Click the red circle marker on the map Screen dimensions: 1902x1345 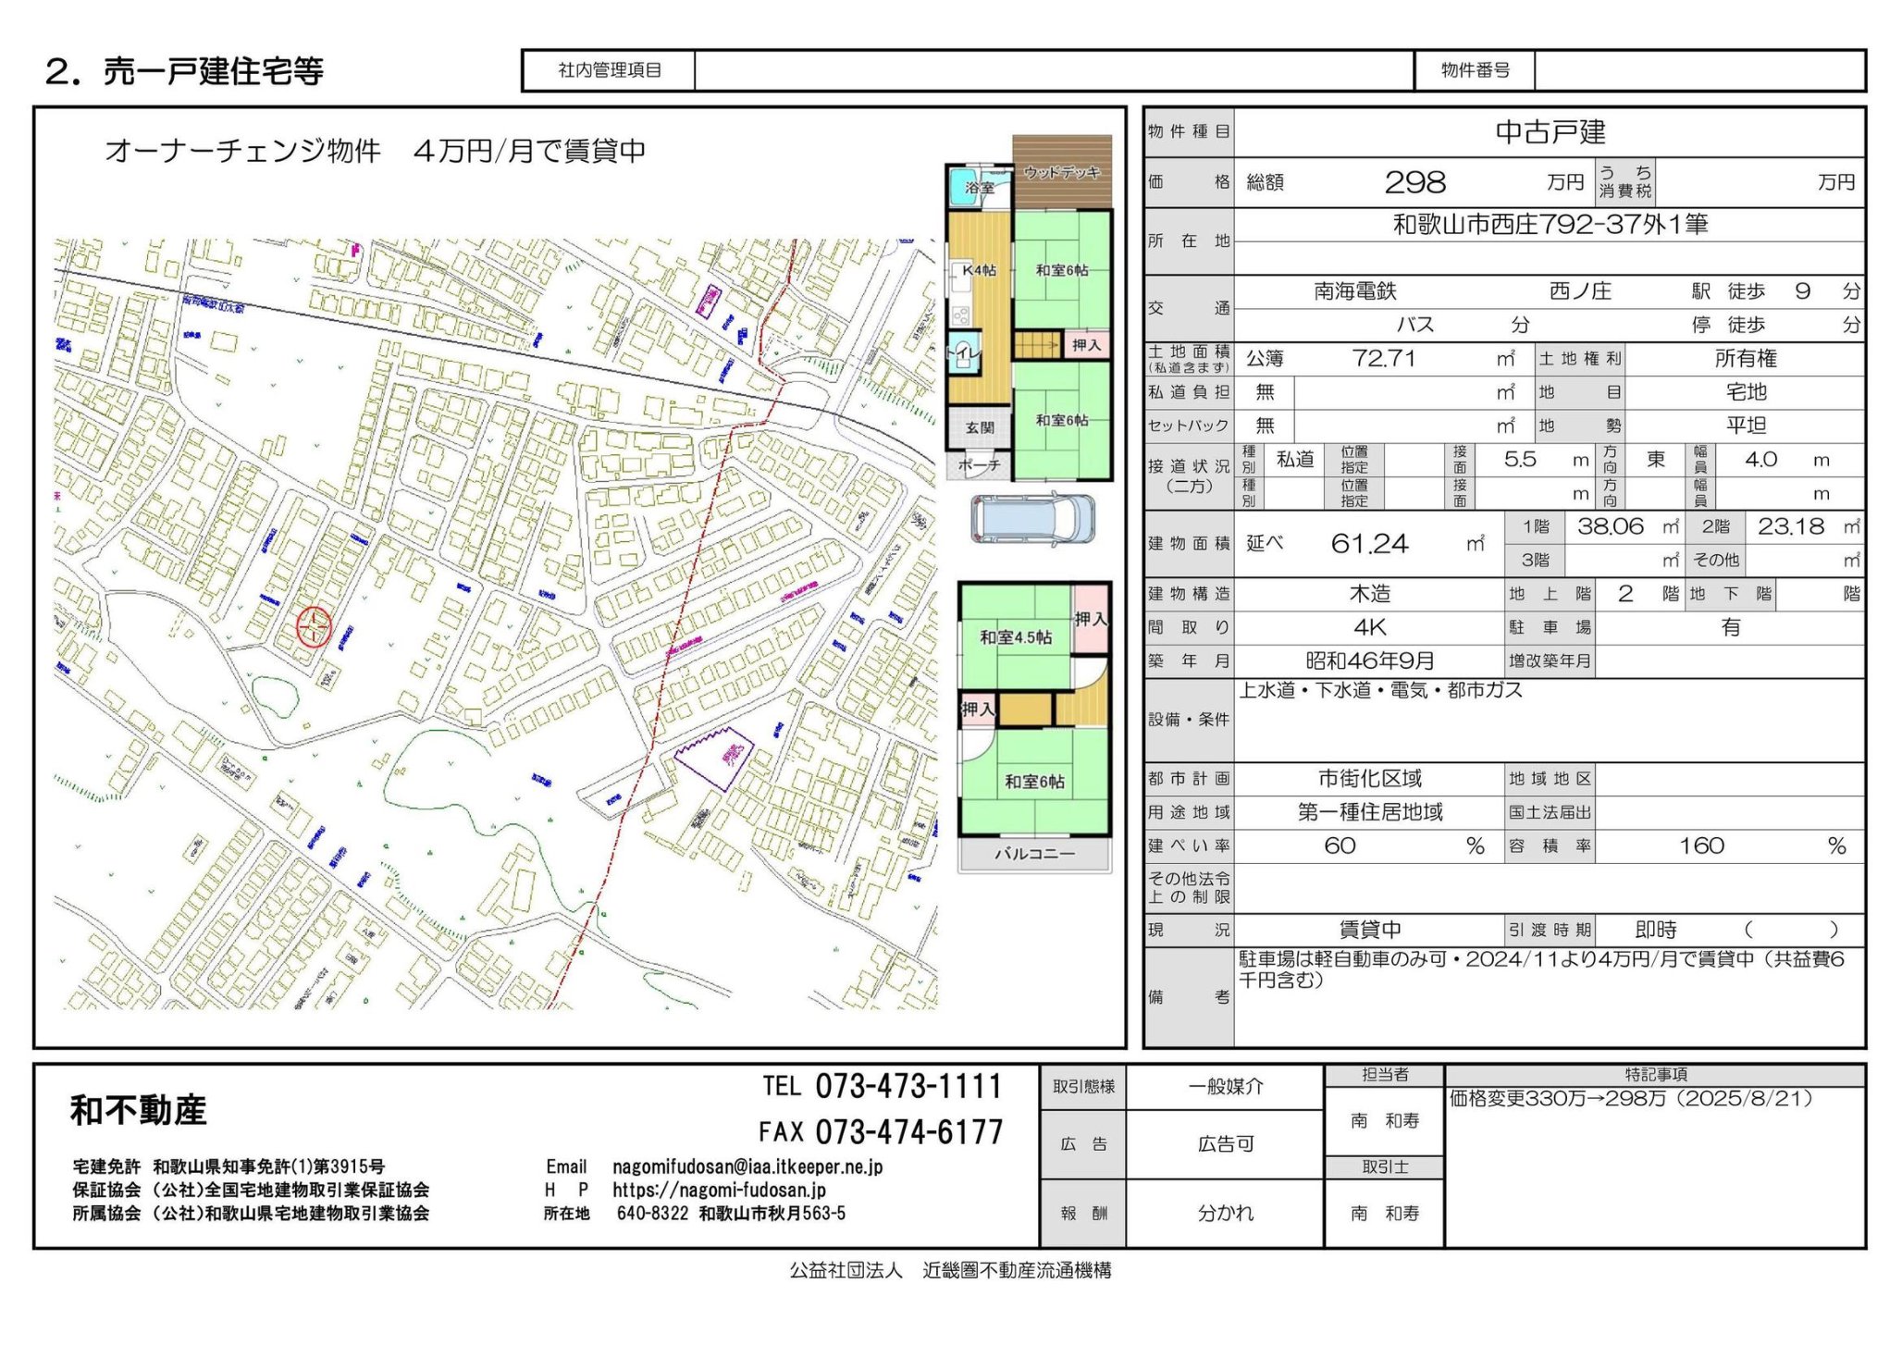click(314, 626)
